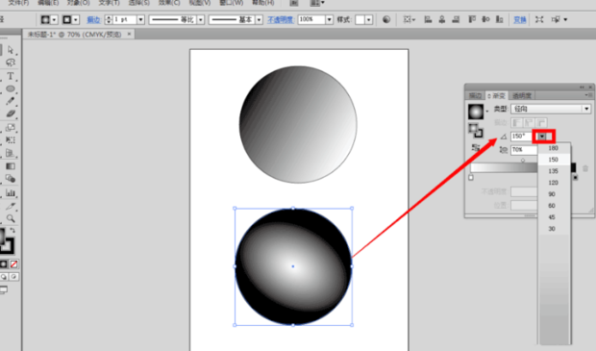The image size is (596, 351).
Task: Click the white gradient stop
Action: (471, 177)
